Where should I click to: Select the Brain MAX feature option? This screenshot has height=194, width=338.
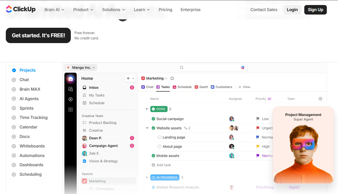(x=26, y=89)
